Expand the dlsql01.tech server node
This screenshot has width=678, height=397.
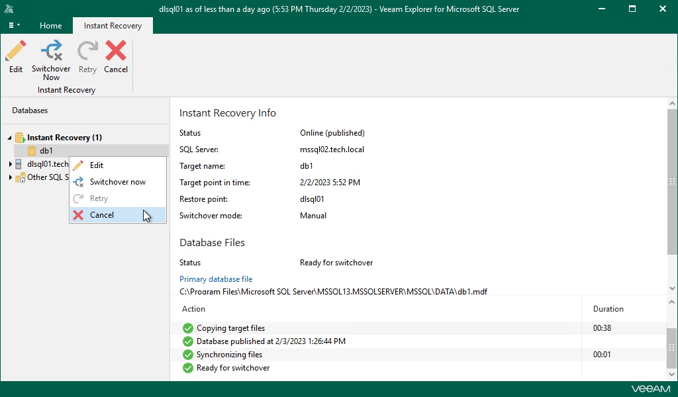(11, 164)
